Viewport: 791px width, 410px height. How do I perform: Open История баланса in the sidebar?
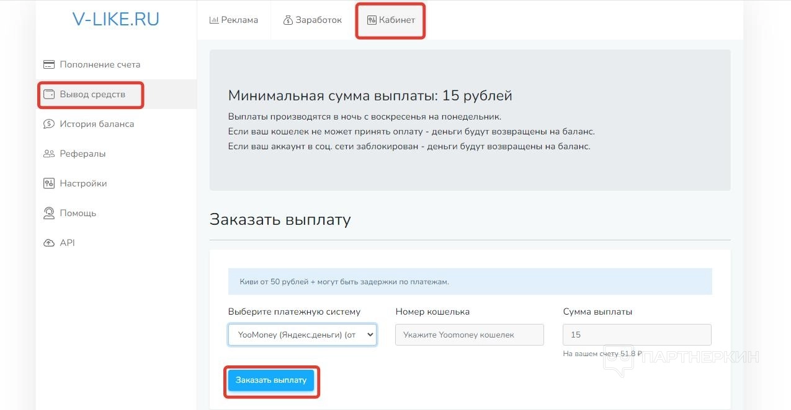tap(97, 124)
